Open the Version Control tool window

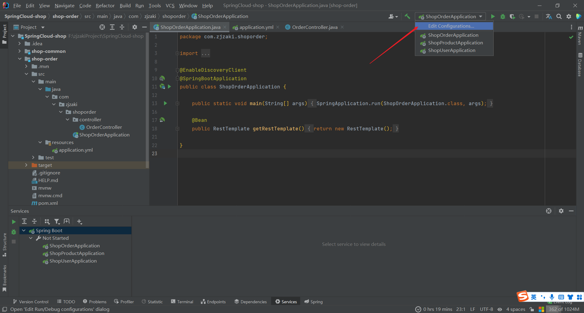[x=31, y=301]
